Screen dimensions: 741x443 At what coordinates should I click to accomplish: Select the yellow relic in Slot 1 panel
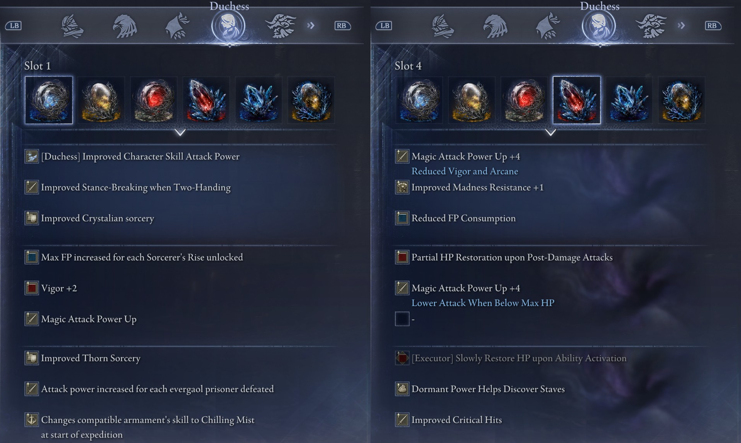pos(101,100)
